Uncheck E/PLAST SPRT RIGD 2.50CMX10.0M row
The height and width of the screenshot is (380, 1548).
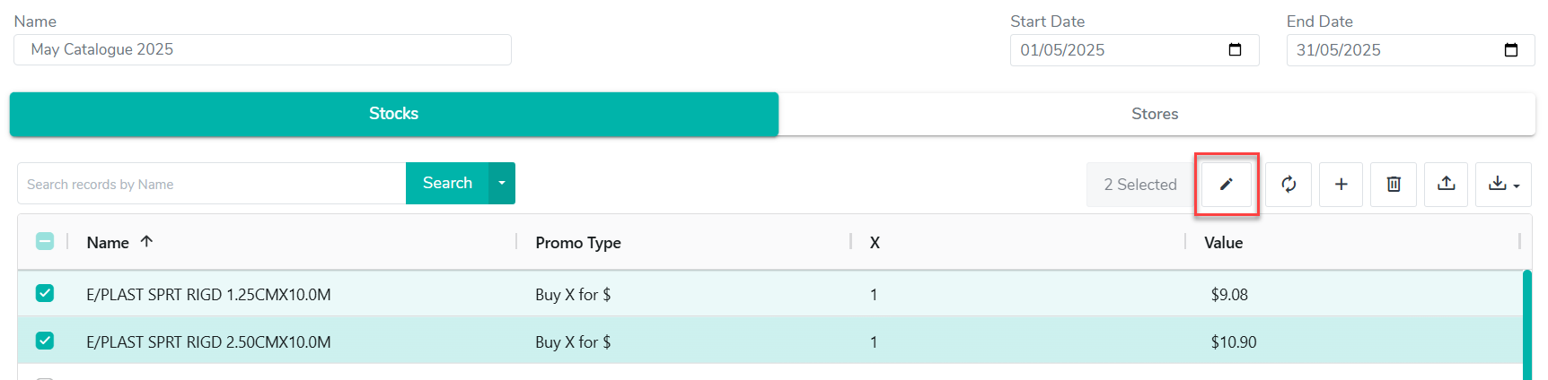pyautogui.click(x=45, y=341)
